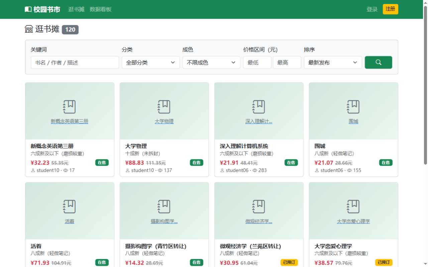Click the 关键词 search input field
The width and height of the screenshot is (428, 267).
tap(75, 62)
